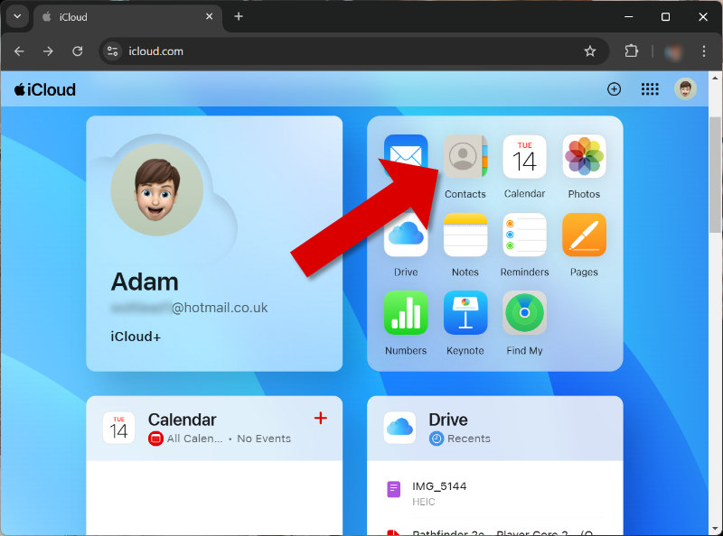Bookmark this page with star

[x=590, y=51]
